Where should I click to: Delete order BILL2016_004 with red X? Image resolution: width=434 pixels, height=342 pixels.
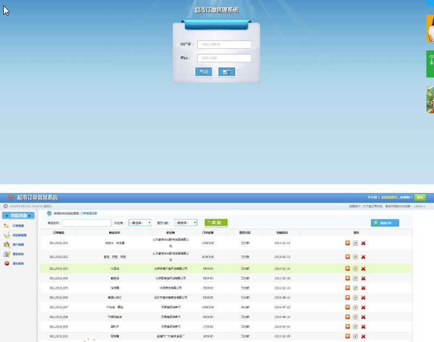363,278
